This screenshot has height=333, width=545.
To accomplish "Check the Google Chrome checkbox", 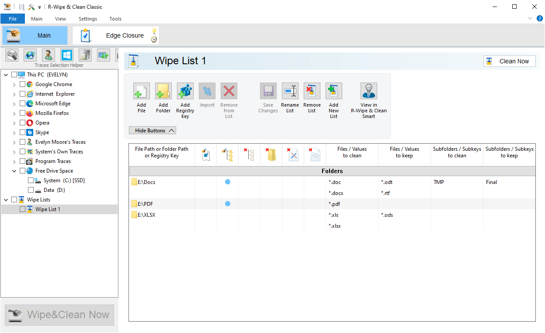I will coord(23,84).
